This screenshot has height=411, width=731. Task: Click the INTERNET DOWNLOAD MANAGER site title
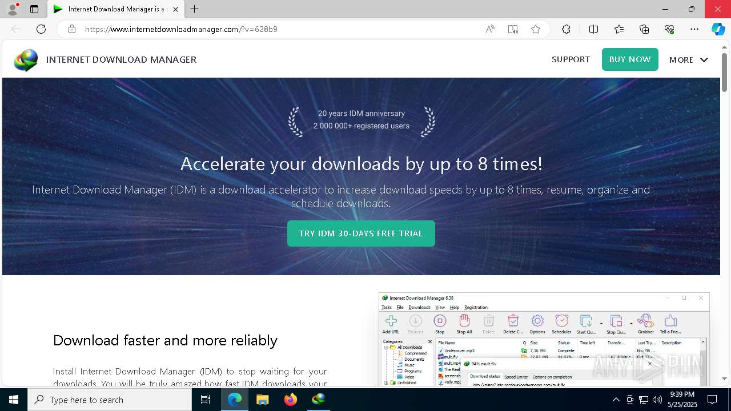(x=121, y=59)
